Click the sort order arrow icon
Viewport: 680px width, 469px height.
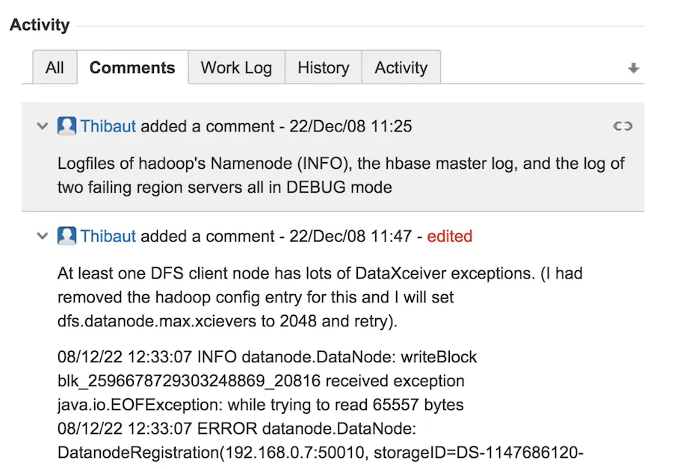(633, 68)
